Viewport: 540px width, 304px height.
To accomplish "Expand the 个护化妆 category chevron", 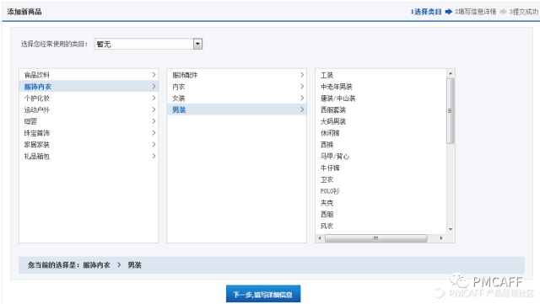I will click(154, 98).
